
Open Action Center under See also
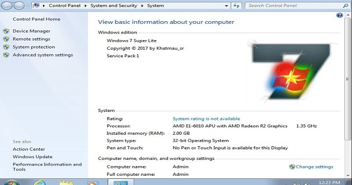pyautogui.click(x=29, y=149)
